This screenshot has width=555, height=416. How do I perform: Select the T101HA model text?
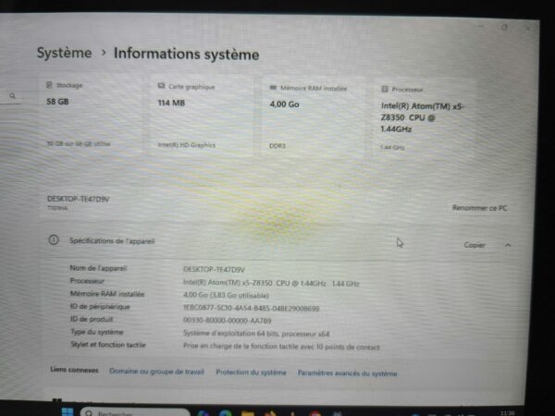[x=57, y=208]
